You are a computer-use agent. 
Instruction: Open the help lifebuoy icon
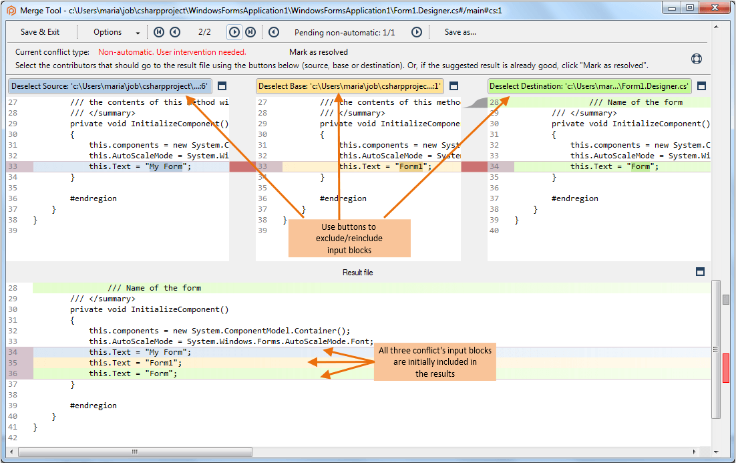(x=697, y=59)
